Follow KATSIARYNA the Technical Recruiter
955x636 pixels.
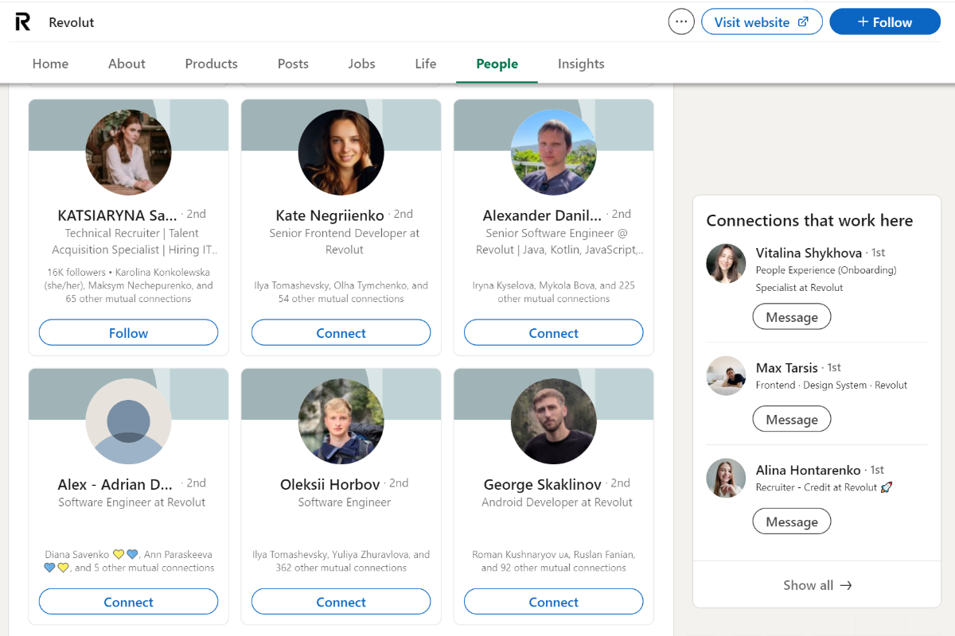(x=128, y=333)
